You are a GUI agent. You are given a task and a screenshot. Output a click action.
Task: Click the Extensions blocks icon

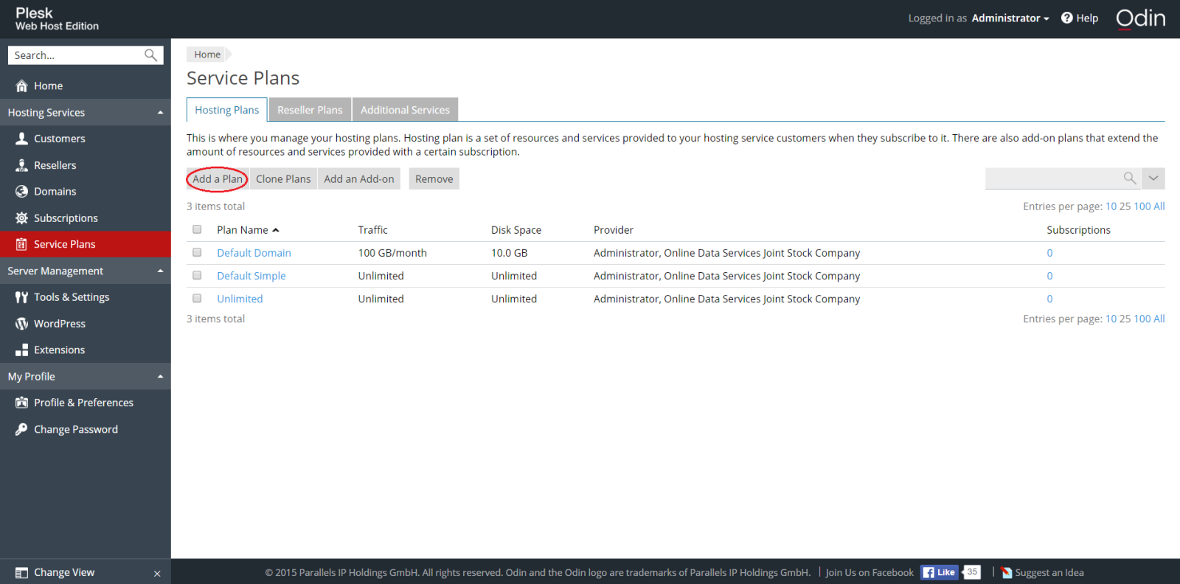pos(22,350)
